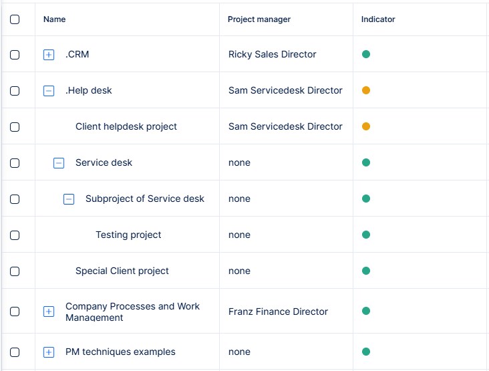Tick checkbox for Special Client project
489x371 pixels.
(x=15, y=271)
